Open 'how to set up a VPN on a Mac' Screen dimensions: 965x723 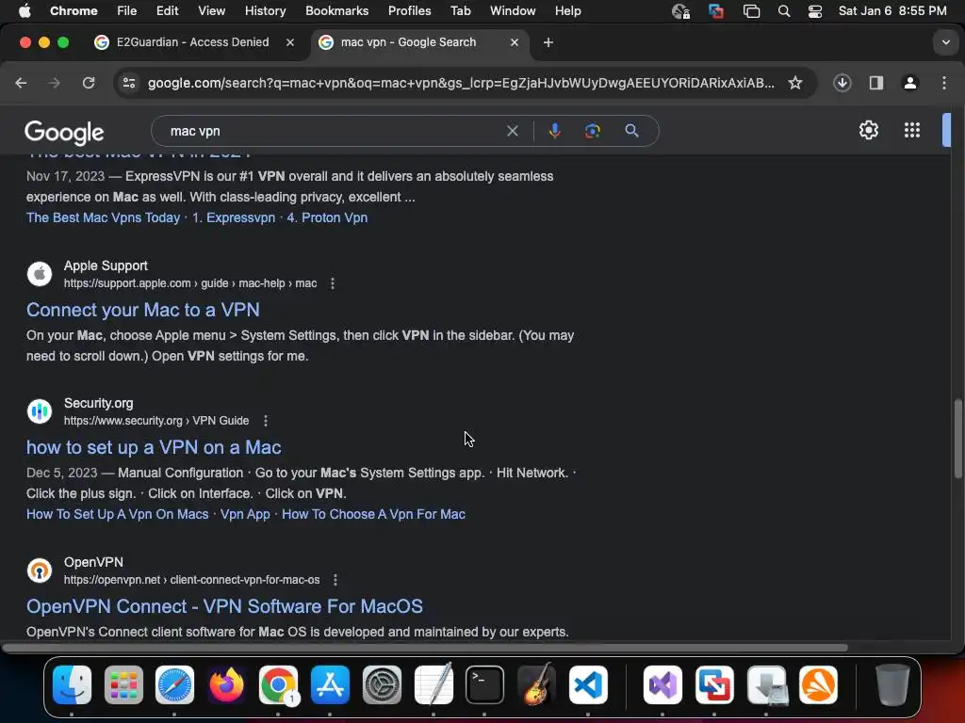pos(154,447)
